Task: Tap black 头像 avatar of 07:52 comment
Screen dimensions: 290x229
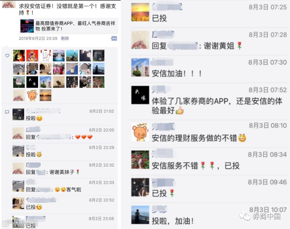Action: click(x=140, y=95)
